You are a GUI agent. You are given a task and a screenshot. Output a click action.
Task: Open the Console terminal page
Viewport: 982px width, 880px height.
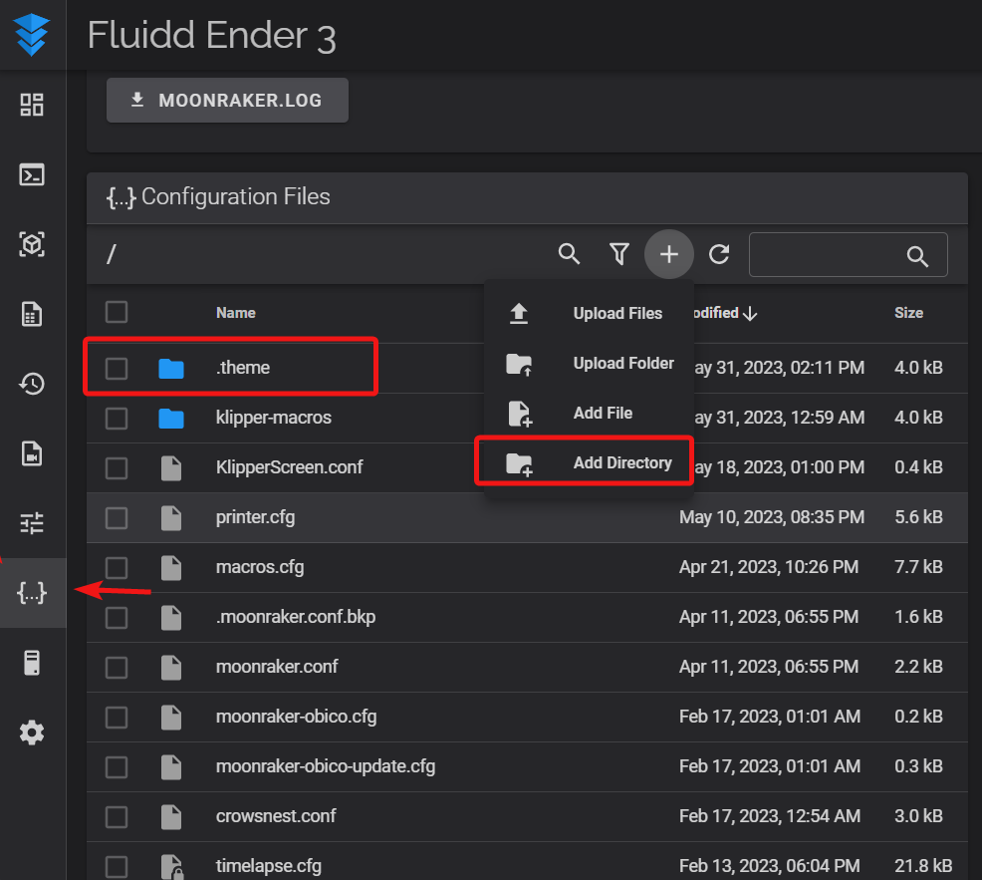(32, 174)
